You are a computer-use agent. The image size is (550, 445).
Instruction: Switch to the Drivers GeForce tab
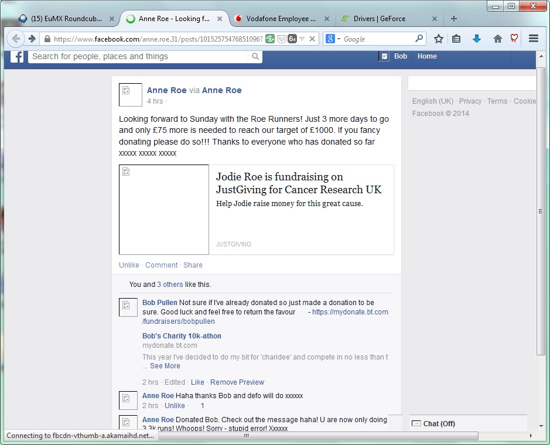point(380,19)
